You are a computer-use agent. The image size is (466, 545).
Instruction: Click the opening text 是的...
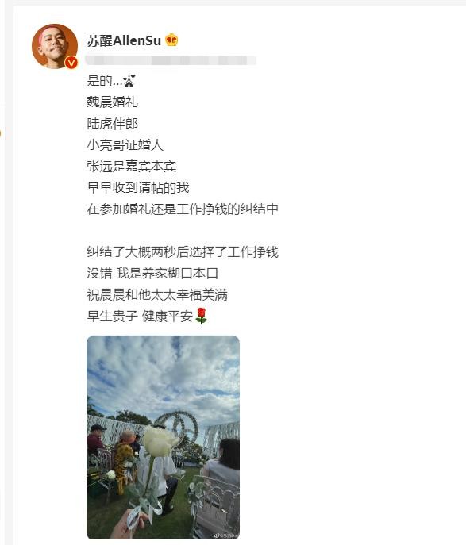click(x=99, y=81)
